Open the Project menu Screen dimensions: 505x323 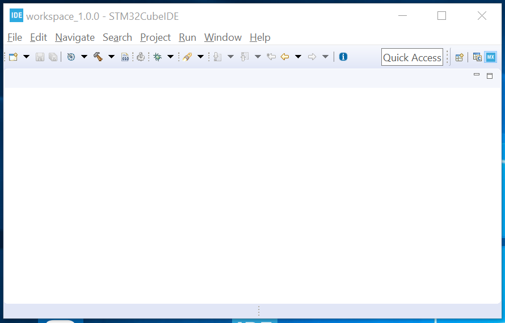click(155, 37)
